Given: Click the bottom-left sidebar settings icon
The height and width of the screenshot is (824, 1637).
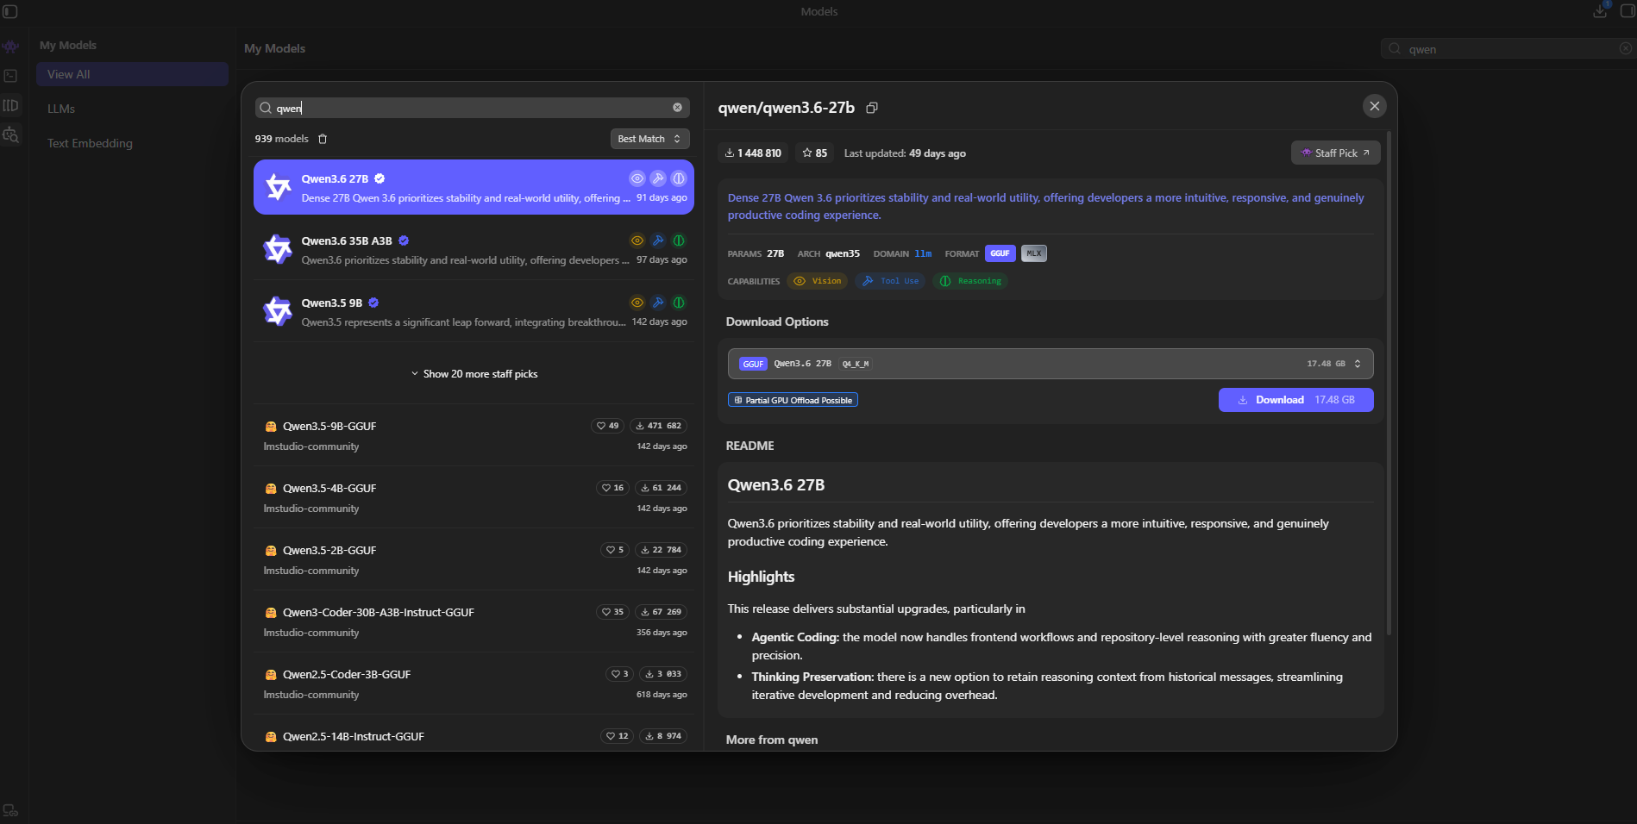Looking at the screenshot, I should pyautogui.click(x=10, y=810).
